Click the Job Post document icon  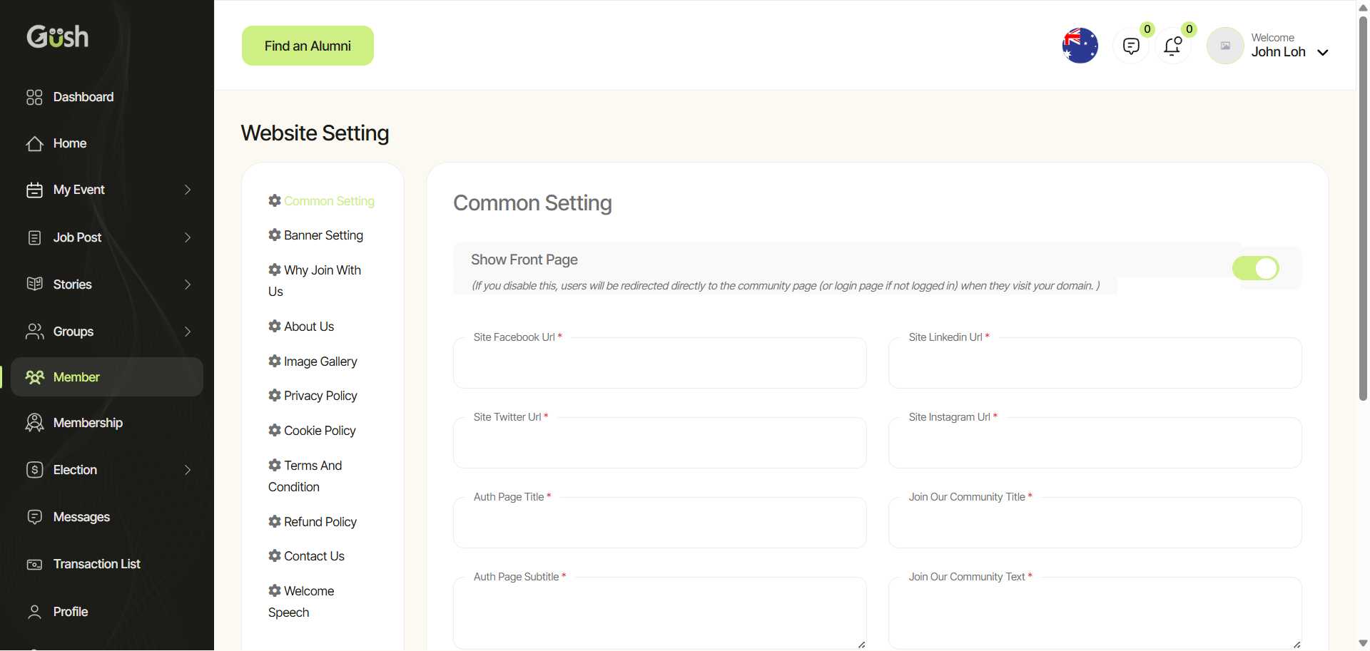click(x=34, y=237)
